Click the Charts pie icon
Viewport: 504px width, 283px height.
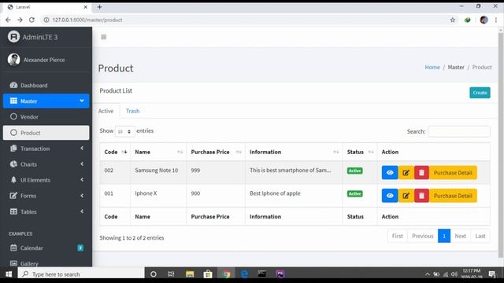pos(13,164)
